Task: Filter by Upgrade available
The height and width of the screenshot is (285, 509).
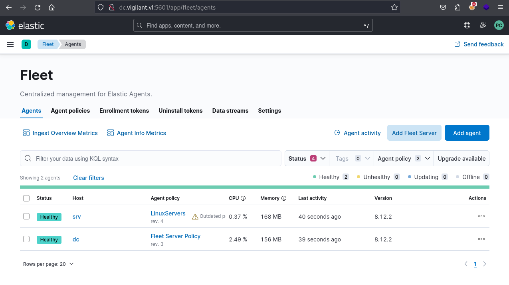Action: (x=461, y=158)
